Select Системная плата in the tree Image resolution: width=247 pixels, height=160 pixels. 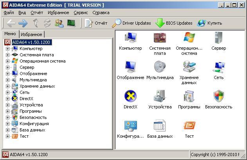tap(37, 55)
